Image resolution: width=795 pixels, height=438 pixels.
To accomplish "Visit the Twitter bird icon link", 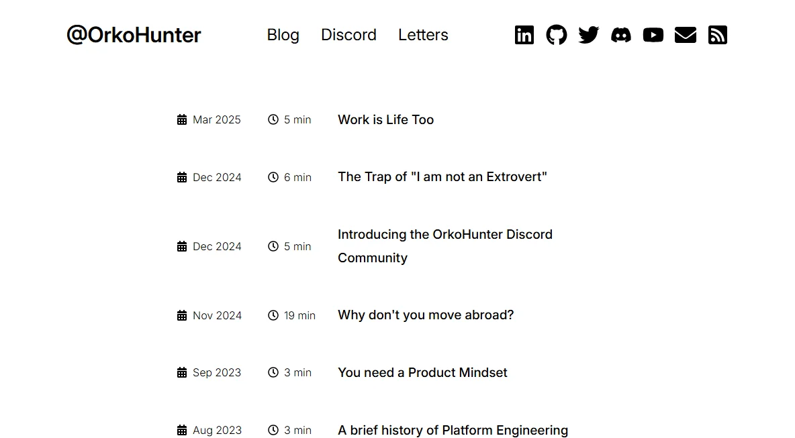I will click(589, 35).
